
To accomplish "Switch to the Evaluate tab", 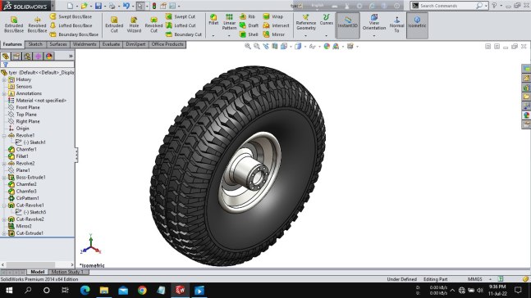I will pos(111,44).
